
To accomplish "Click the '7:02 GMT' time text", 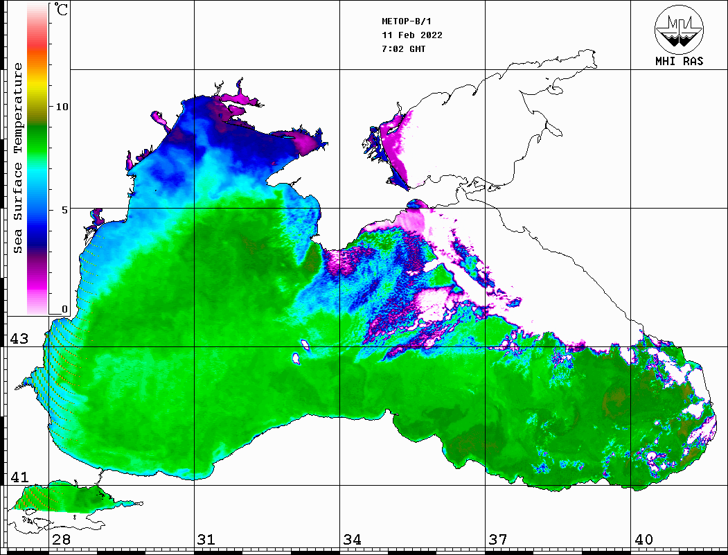I will [x=403, y=49].
